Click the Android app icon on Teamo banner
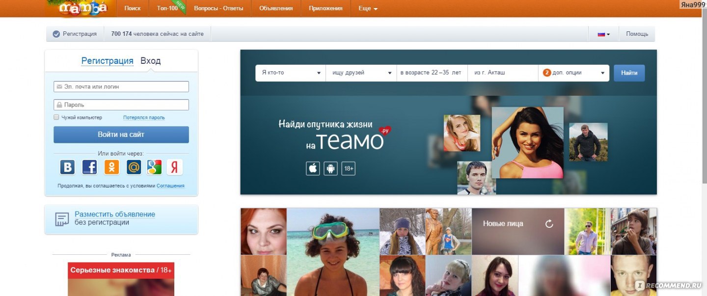The width and height of the screenshot is (707, 296). [330, 168]
